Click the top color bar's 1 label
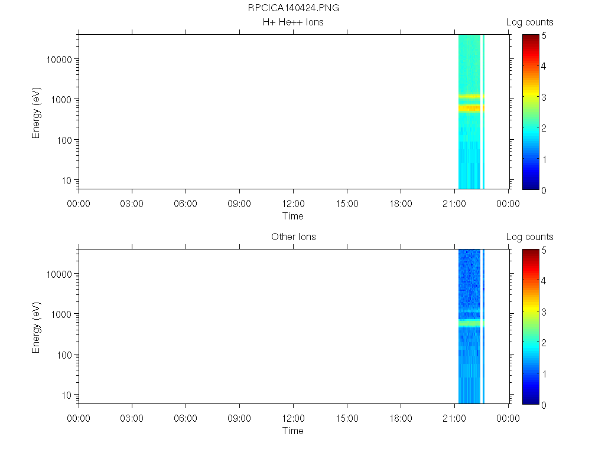The width and height of the screenshot is (605, 453). tap(544, 159)
